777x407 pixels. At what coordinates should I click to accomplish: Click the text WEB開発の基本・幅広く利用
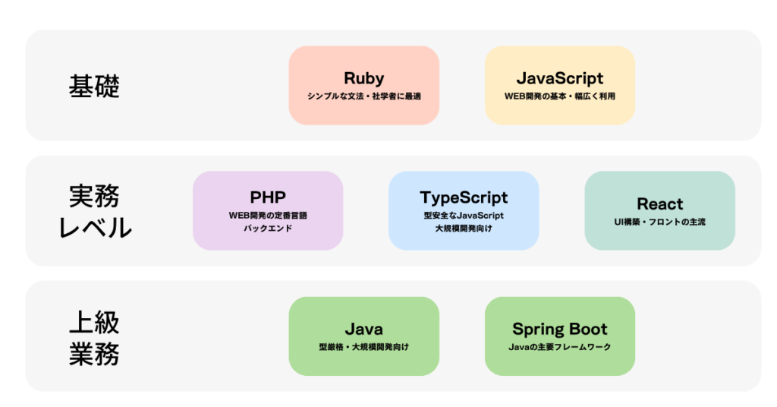(x=559, y=96)
